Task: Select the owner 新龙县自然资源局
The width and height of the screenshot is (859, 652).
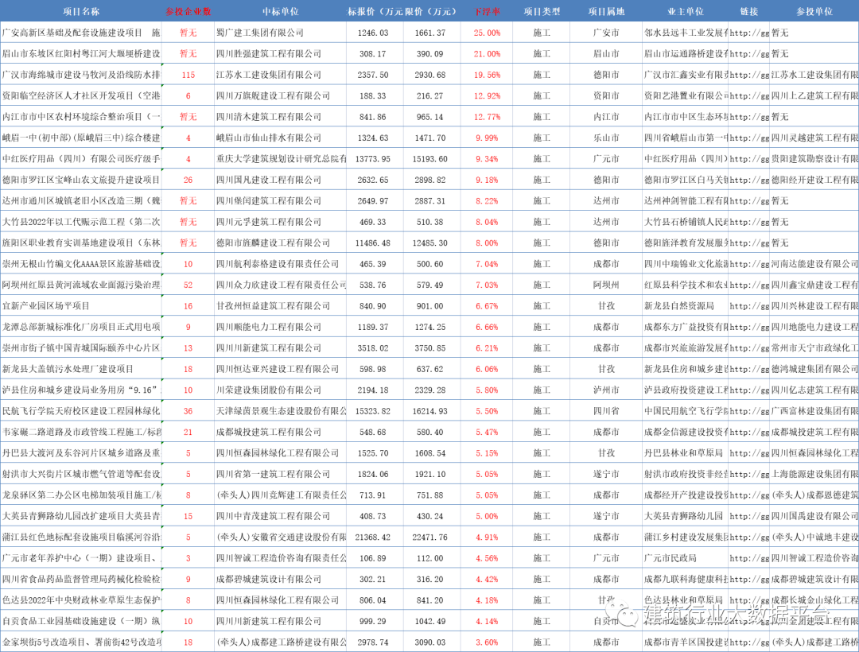Action: pos(679,306)
